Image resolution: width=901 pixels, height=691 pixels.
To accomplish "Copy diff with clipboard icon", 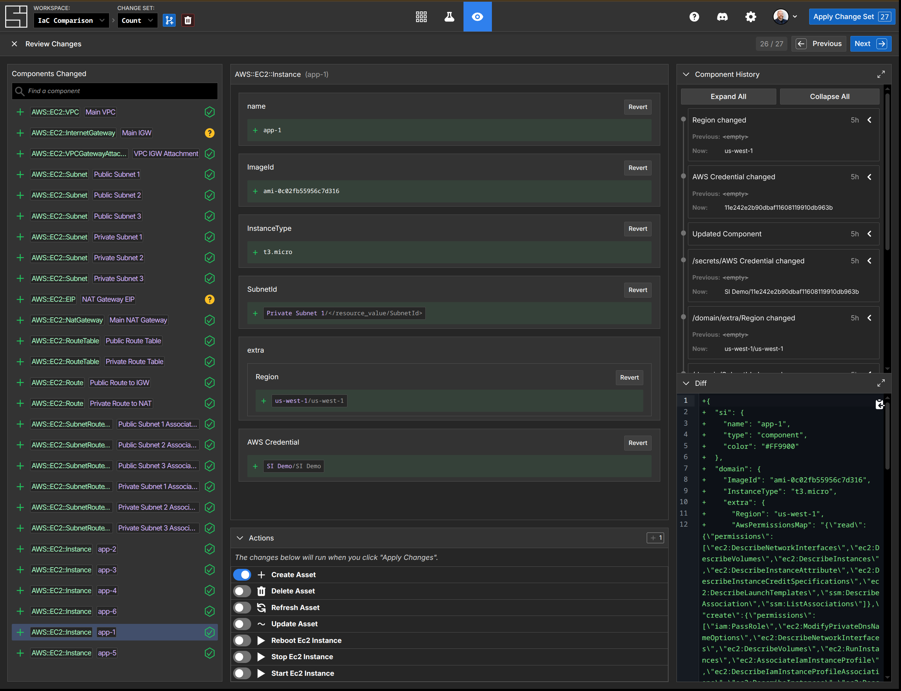I will tap(879, 405).
